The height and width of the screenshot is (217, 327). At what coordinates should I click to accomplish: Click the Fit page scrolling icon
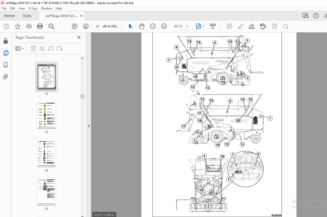click(x=198, y=26)
